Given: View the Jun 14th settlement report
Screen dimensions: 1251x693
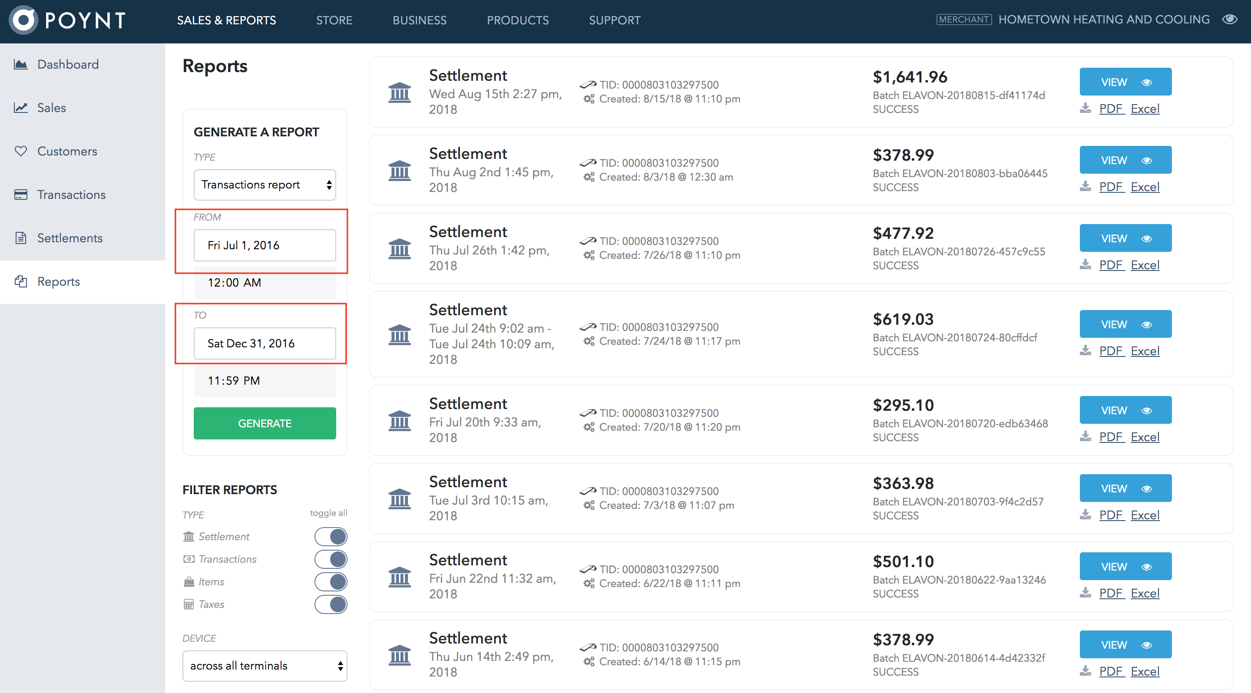Looking at the screenshot, I should tap(1126, 644).
